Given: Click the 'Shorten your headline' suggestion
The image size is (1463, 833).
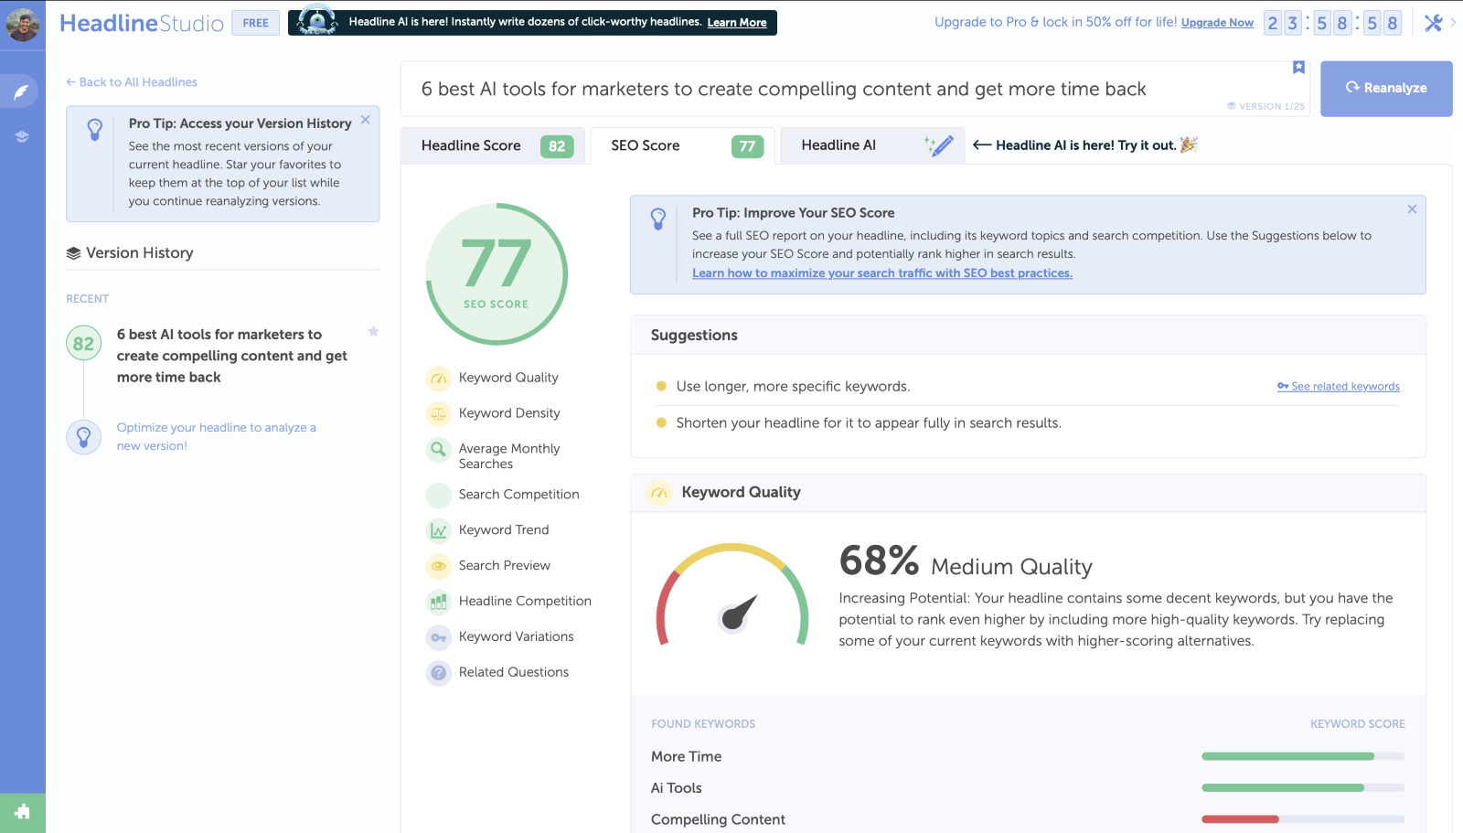Looking at the screenshot, I should click(869, 423).
